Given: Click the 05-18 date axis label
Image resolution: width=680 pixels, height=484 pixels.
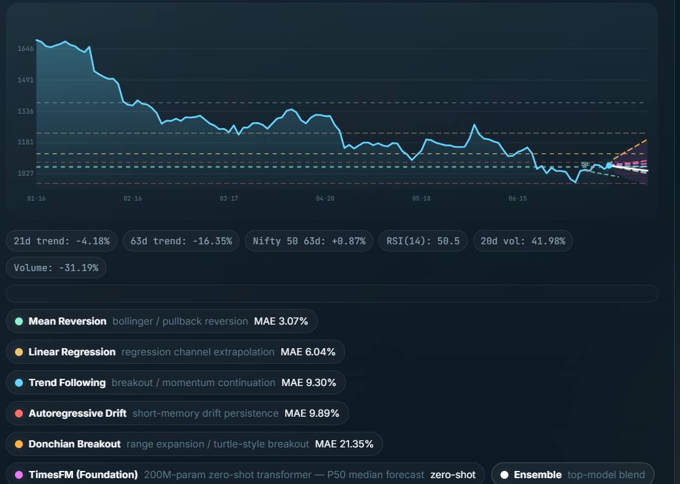Looking at the screenshot, I should click(x=422, y=199).
